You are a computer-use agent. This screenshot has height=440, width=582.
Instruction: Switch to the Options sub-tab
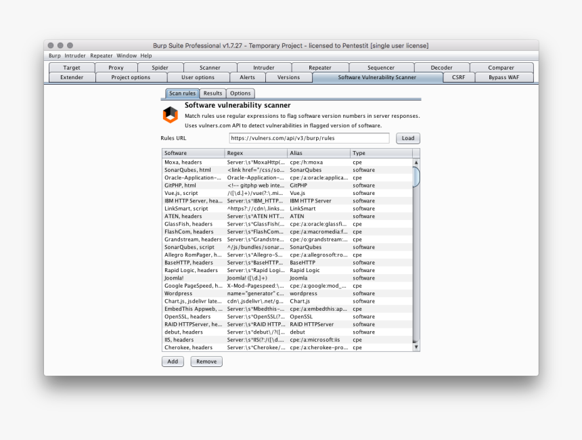click(240, 93)
